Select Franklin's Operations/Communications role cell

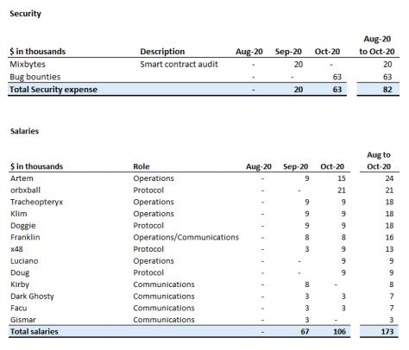coord(186,237)
